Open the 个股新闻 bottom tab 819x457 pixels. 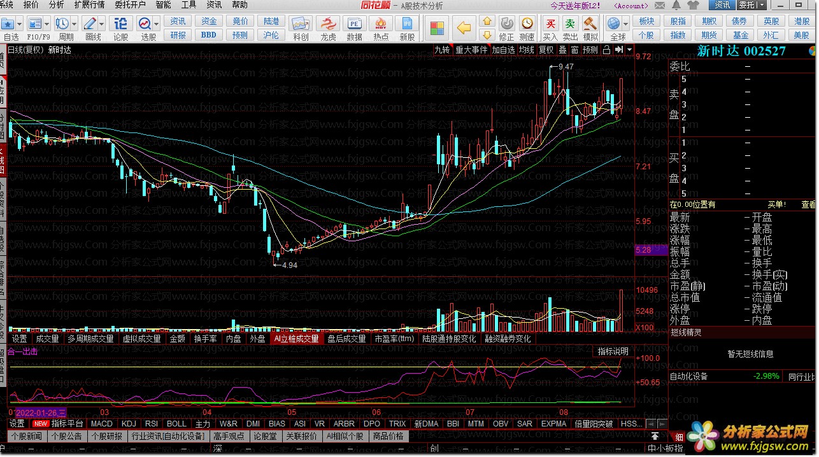(x=26, y=437)
